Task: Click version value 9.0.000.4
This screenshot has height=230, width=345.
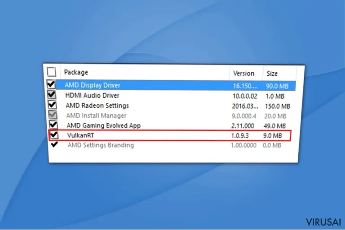Action: (244, 116)
